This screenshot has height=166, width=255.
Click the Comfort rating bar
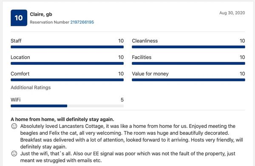67,80
